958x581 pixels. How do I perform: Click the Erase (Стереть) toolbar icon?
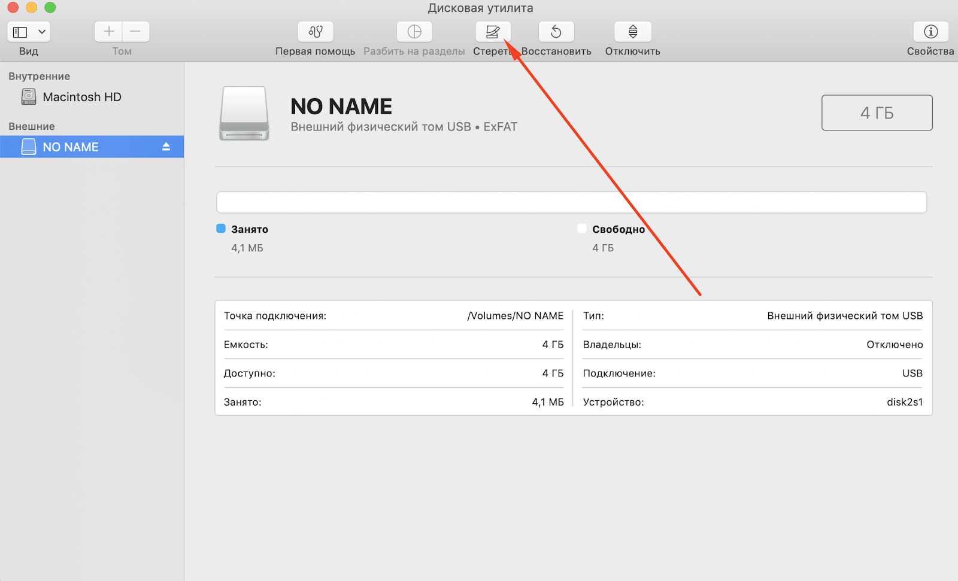[x=493, y=32]
